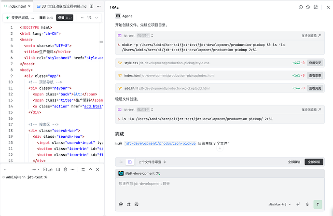Split the editor with the layout icon
Image resolution: width=333 pixels, height=216 pixels.
click(92, 6)
